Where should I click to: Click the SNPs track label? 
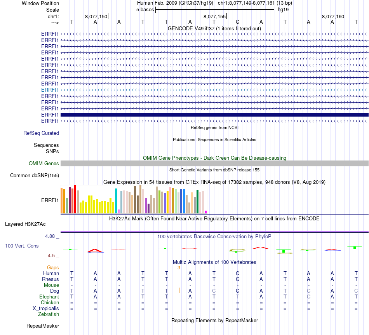(x=52, y=151)
